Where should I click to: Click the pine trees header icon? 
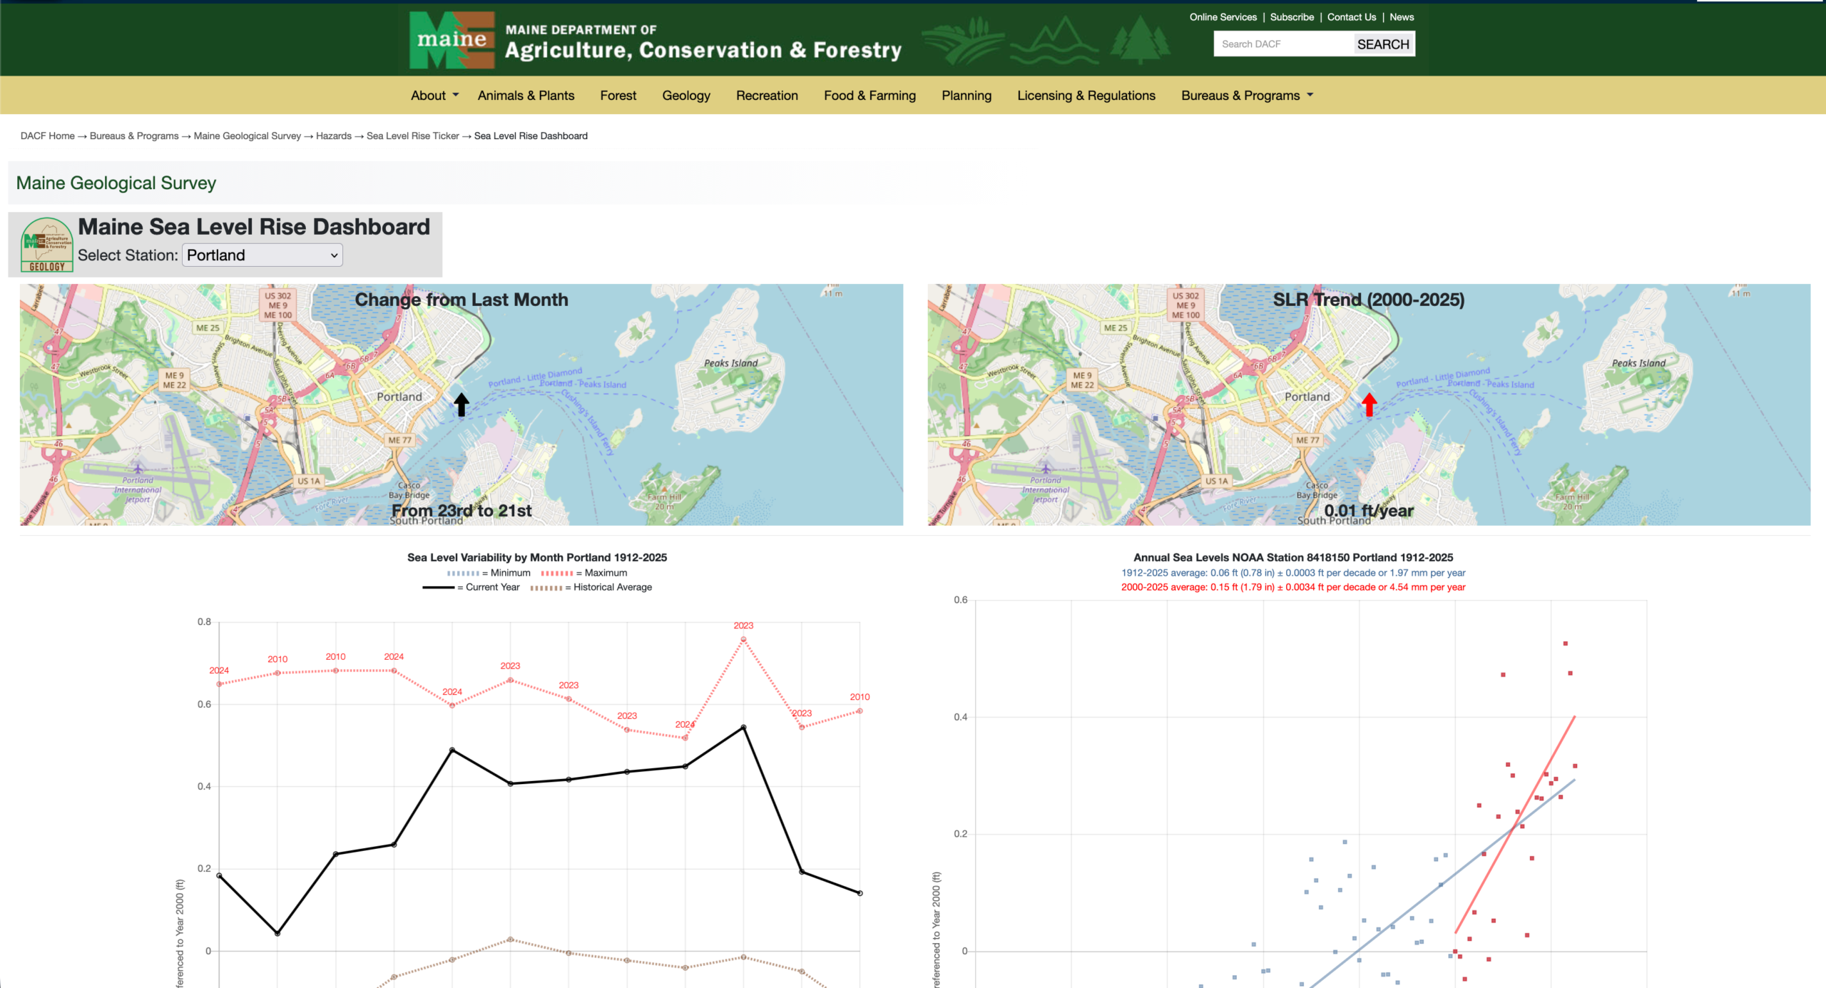point(1139,40)
